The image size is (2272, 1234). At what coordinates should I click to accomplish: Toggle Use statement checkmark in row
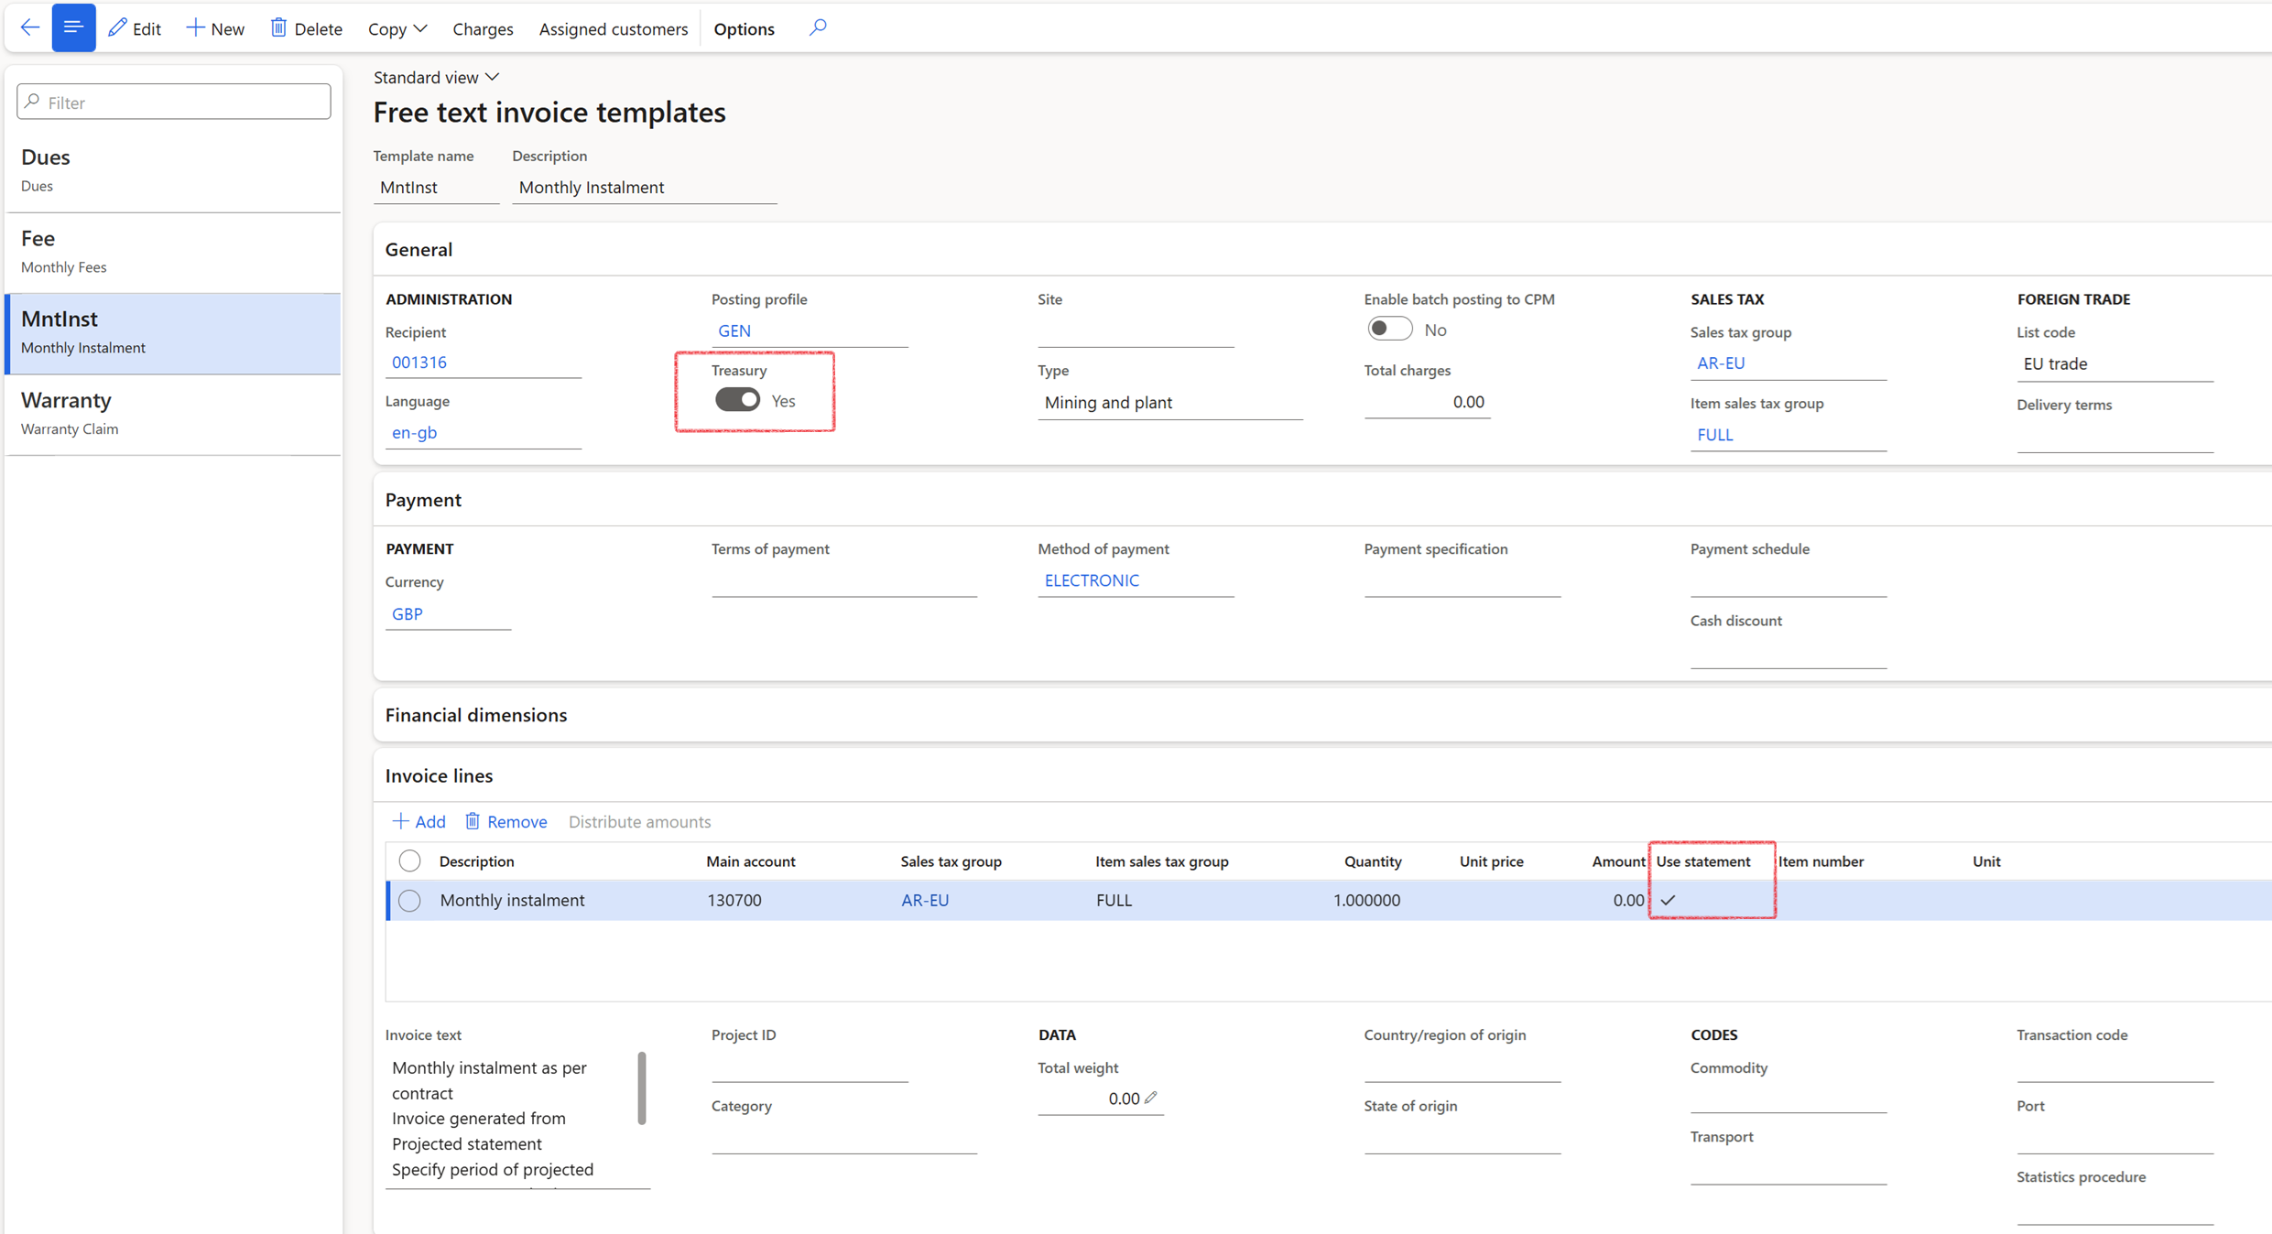coord(1668,900)
